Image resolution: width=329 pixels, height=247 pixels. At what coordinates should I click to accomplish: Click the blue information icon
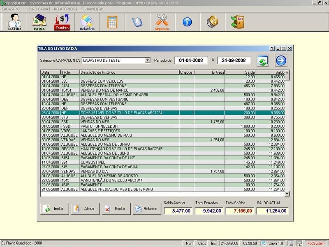pos(187,22)
